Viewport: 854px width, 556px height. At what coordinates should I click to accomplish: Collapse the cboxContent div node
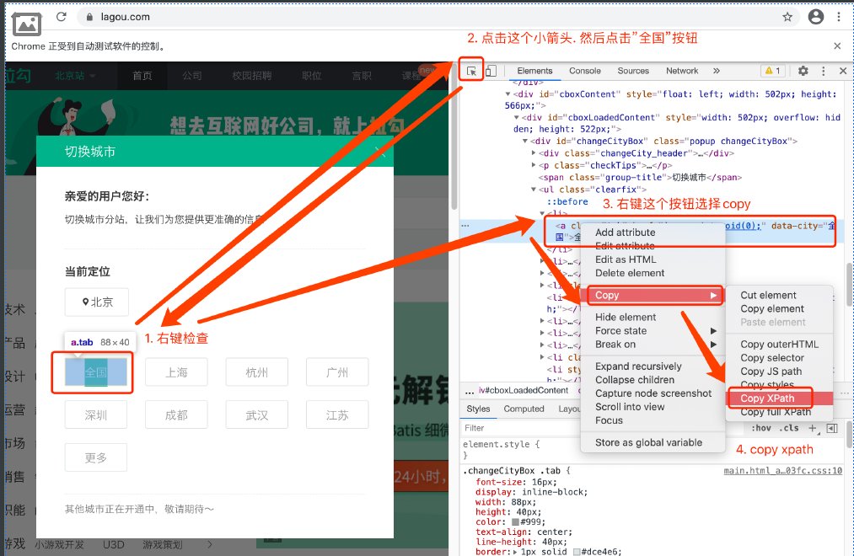pyautogui.click(x=508, y=94)
